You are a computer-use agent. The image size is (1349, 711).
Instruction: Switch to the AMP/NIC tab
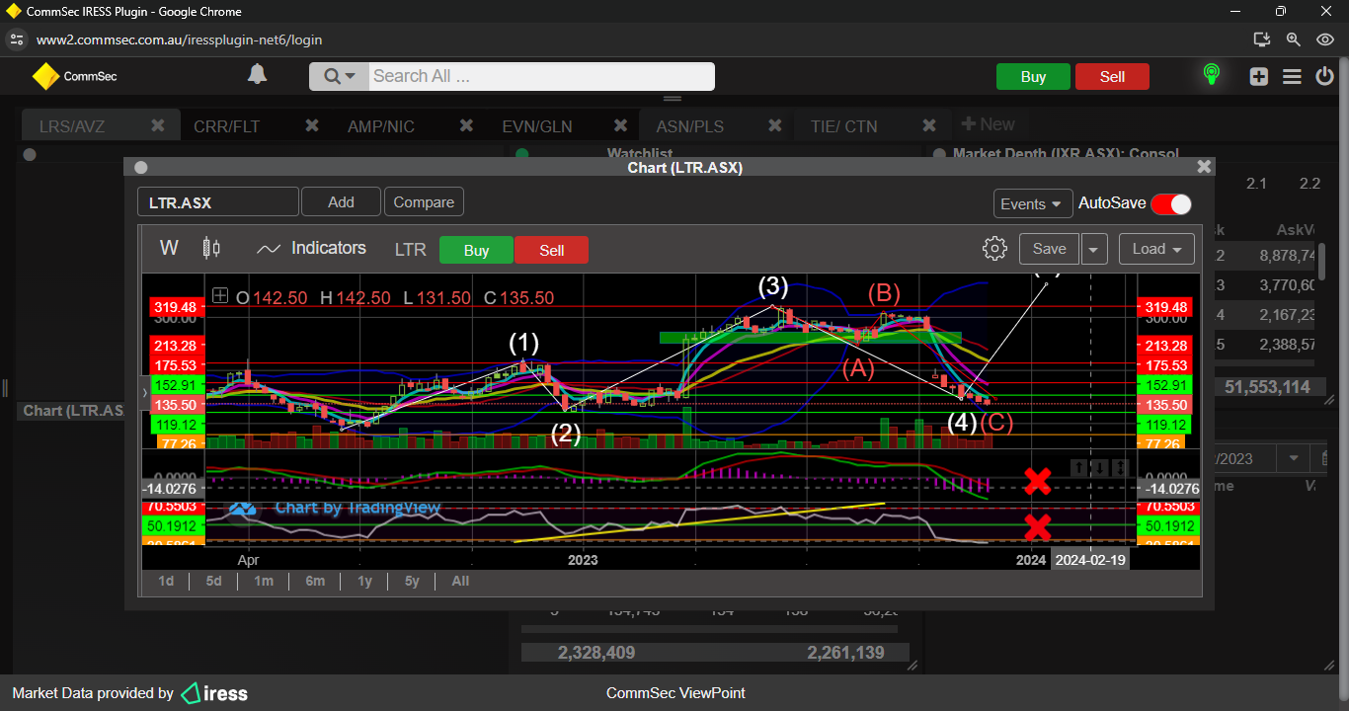pos(381,126)
